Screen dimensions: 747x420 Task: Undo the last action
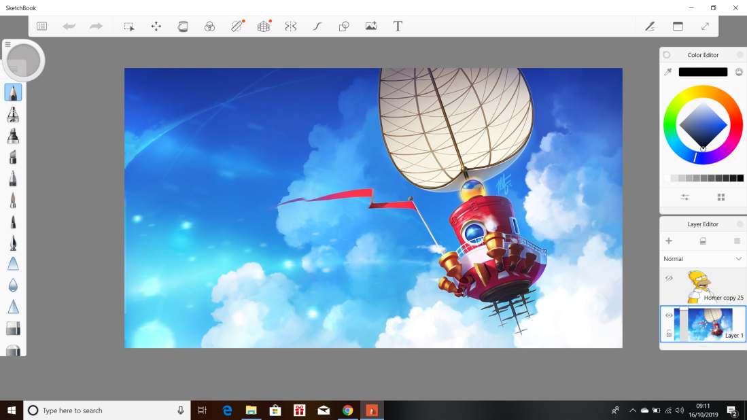(68, 26)
